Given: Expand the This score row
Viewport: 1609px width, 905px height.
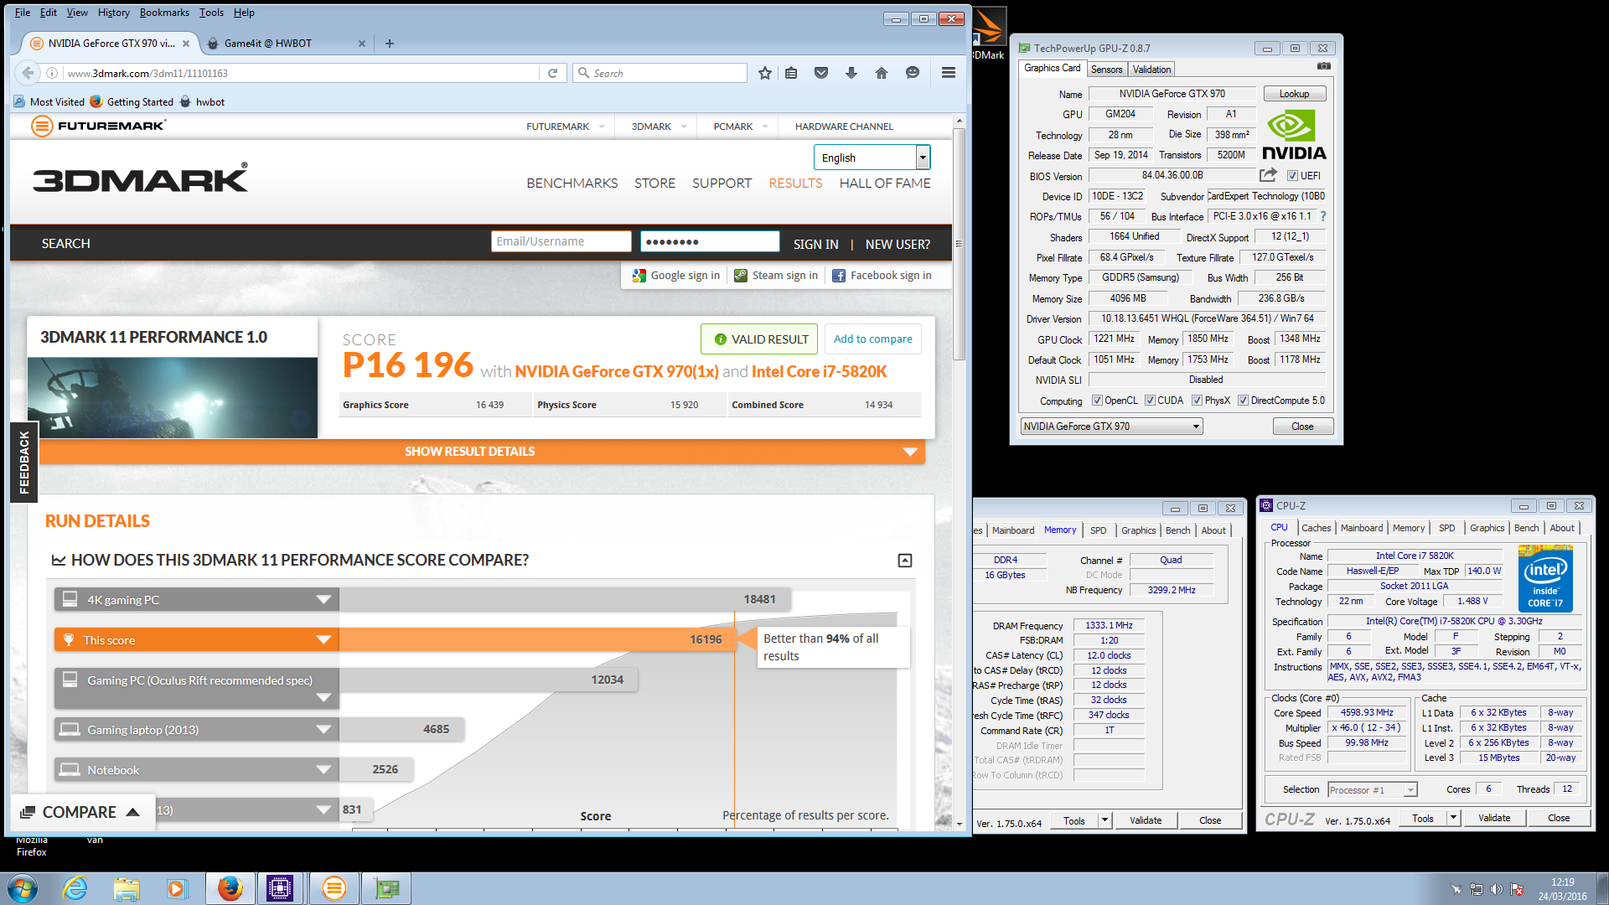Looking at the screenshot, I should (323, 640).
